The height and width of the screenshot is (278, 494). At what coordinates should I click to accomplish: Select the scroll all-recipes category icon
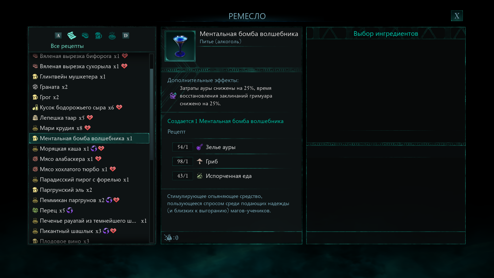72,35
